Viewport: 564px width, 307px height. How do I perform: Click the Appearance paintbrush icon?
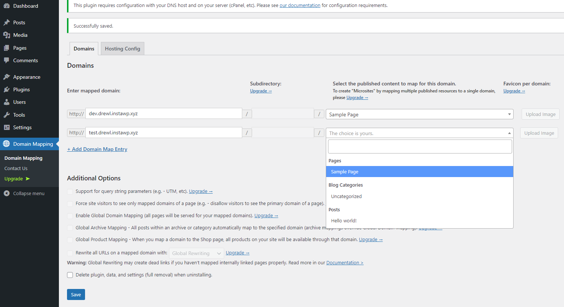(7, 77)
